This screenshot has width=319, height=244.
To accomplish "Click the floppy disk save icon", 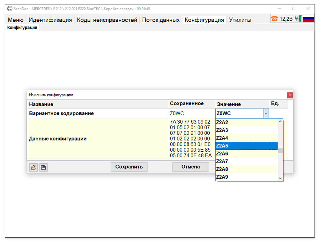I will 43,168.
